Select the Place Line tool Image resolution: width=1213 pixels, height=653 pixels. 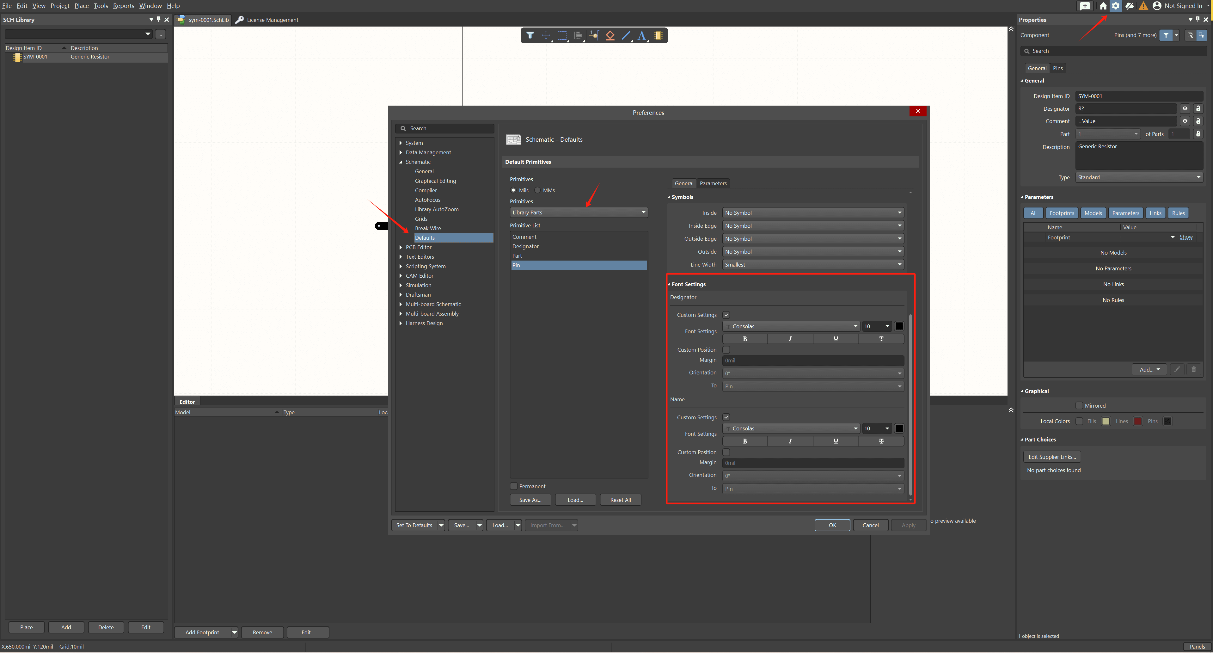[x=626, y=35]
